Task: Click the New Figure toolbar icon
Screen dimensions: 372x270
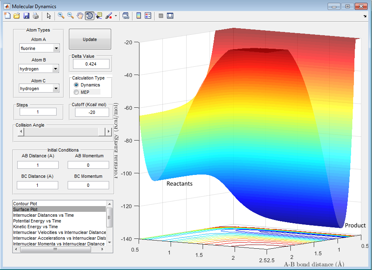Action: tap(7, 16)
